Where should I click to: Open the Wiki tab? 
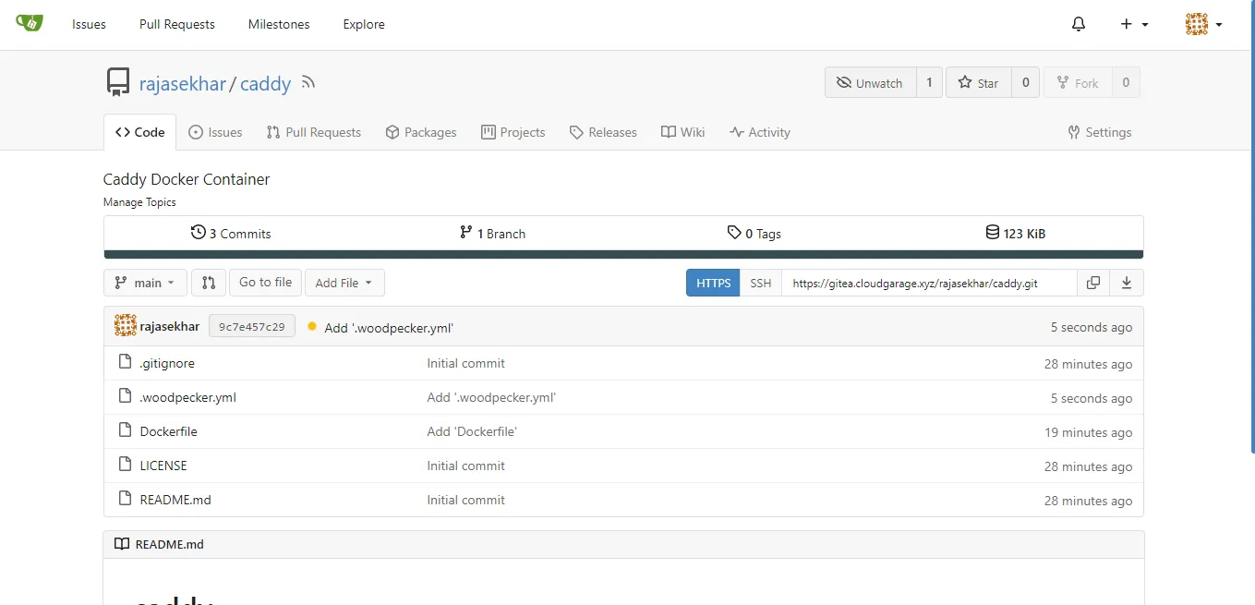coord(683,132)
